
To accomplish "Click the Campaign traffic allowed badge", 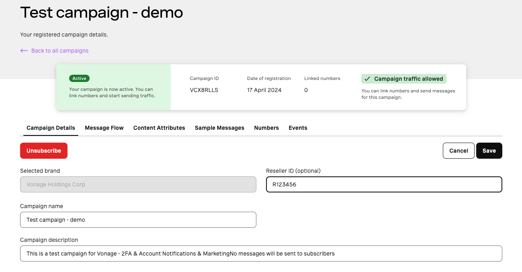I will (x=404, y=79).
